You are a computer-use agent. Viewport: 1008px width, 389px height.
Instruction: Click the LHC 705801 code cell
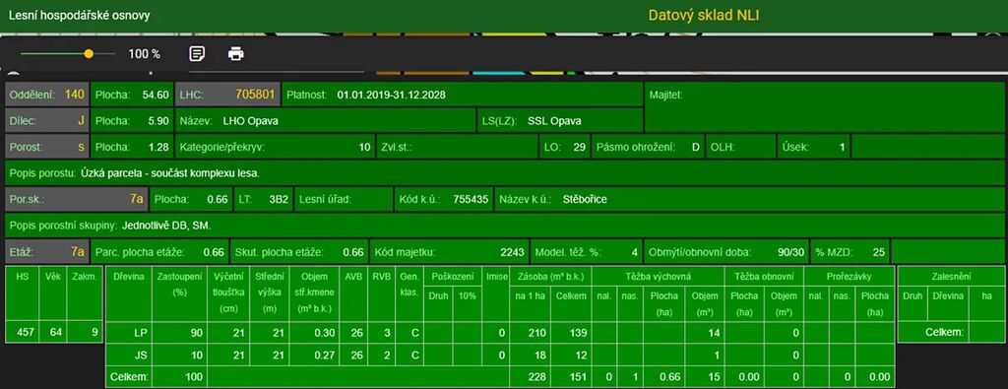click(x=227, y=95)
